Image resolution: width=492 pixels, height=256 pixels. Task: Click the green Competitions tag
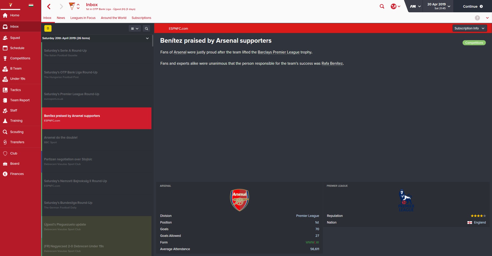(474, 43)
